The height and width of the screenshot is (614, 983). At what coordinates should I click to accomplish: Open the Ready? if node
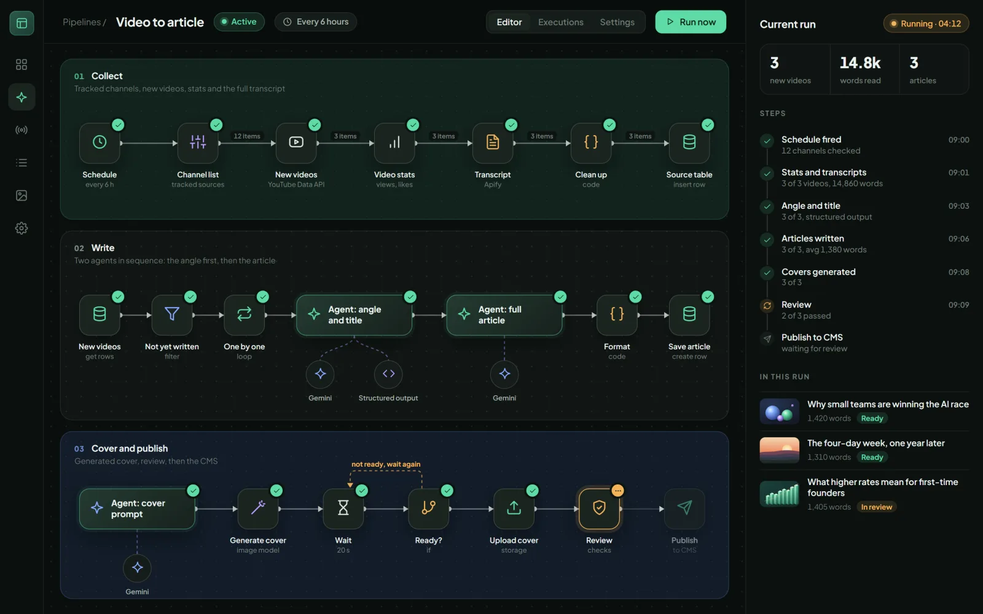pos(429,508)
